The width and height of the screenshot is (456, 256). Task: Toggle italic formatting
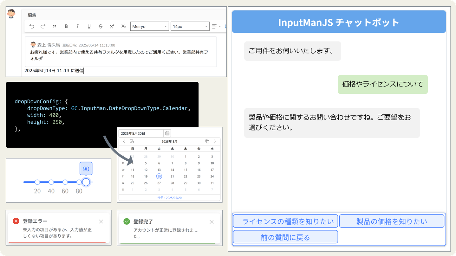tap(77, 27)
